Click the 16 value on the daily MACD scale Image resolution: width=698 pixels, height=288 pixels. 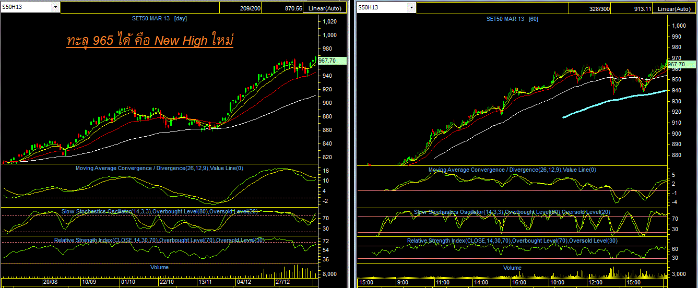pos(326,171)
